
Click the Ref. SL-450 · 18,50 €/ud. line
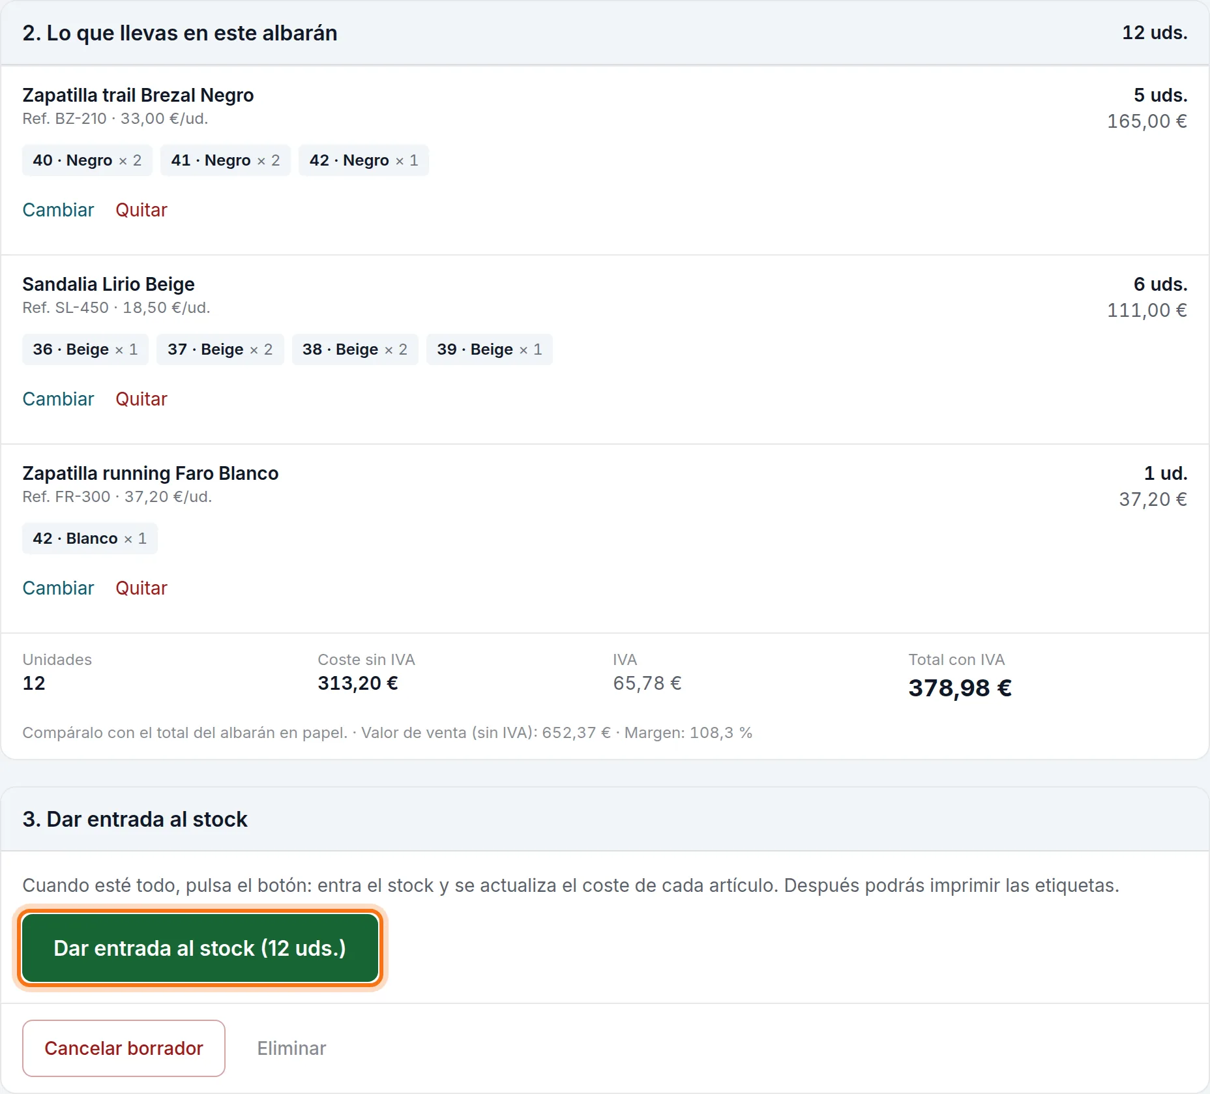[x=116, y=308]
